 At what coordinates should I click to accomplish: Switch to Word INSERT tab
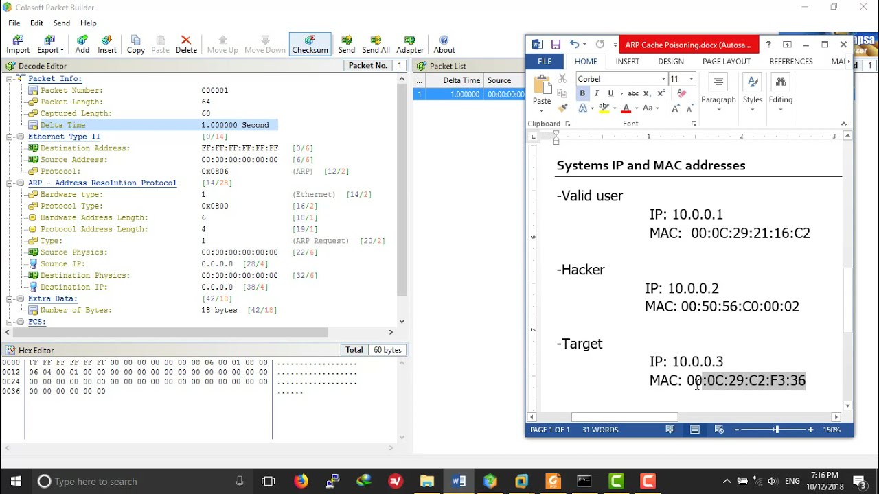click(x=627, y=62)
